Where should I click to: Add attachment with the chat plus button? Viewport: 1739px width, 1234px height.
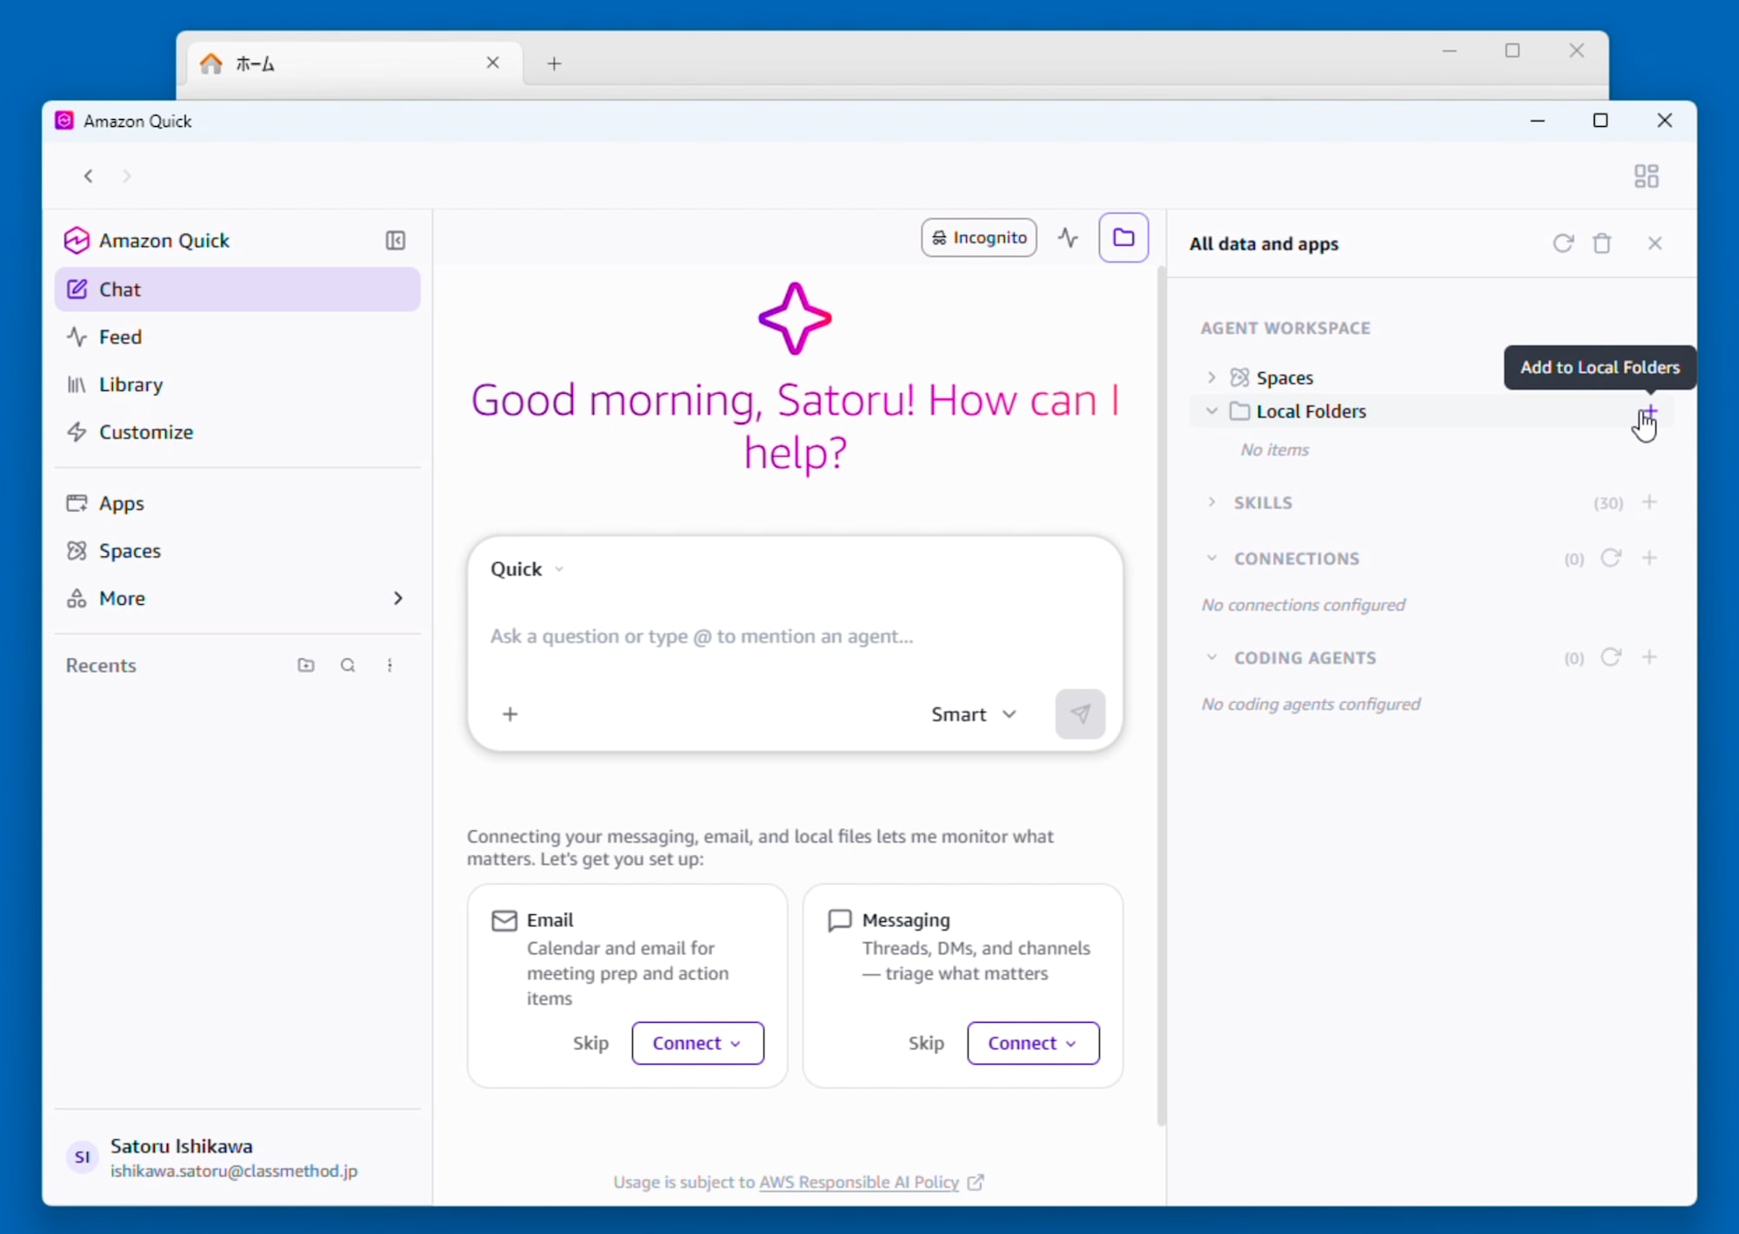tap(510, 714)
